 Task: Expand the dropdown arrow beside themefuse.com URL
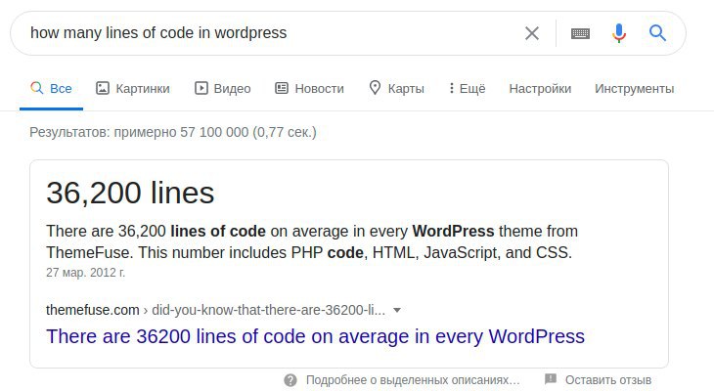point(397,311)
